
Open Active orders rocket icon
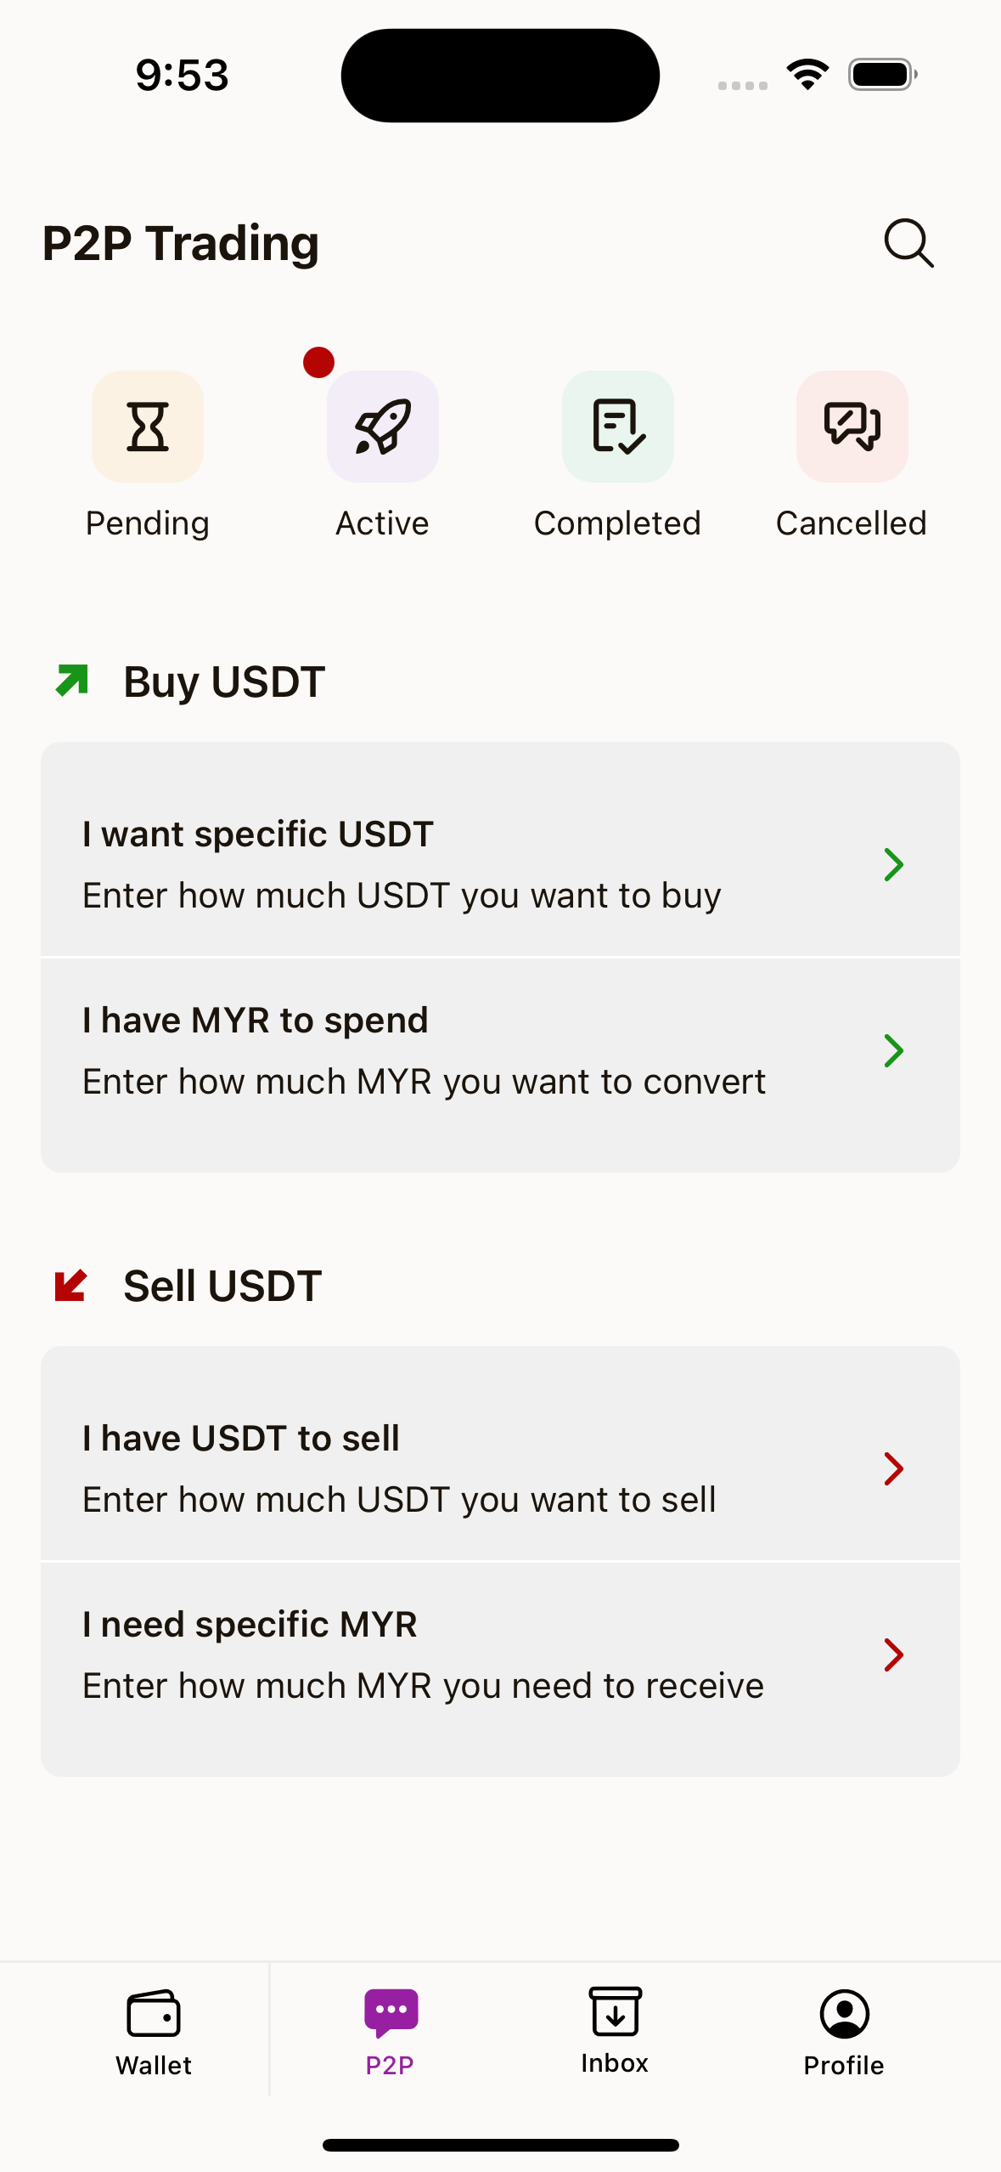(383, 427)
